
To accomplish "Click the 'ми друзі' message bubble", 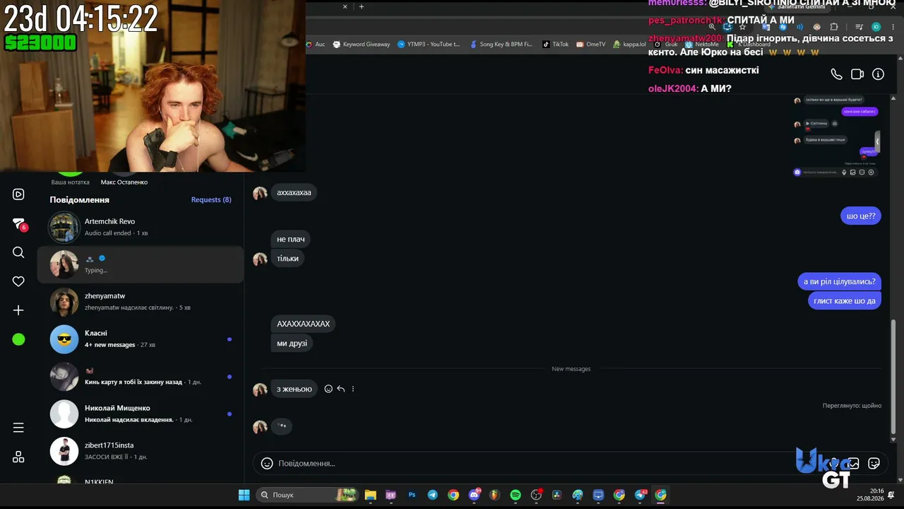I will [x=292, y=343].
